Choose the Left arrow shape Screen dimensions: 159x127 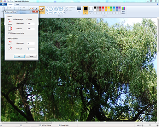point(60,10)
